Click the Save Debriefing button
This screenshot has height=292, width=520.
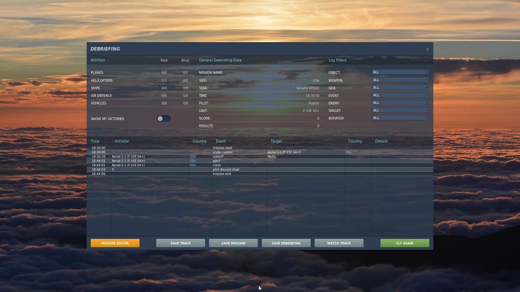pos(286,243)
